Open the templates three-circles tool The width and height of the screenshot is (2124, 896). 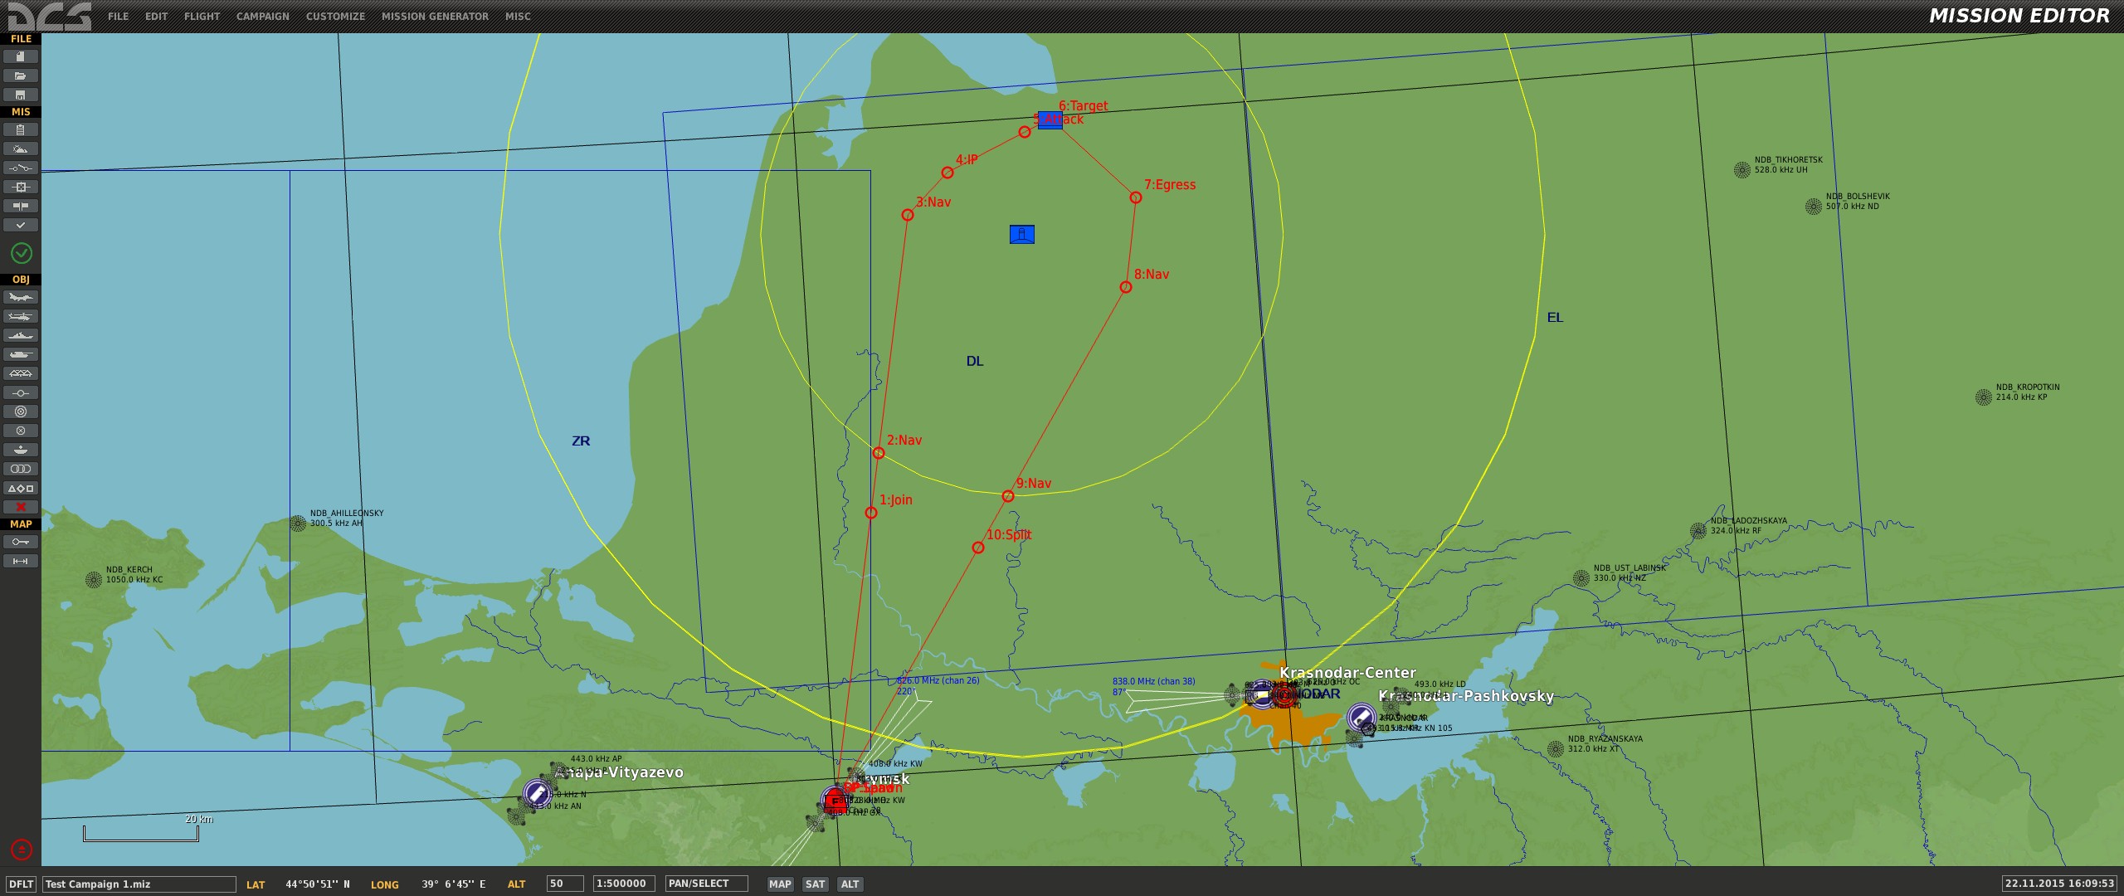coord(21,469)
